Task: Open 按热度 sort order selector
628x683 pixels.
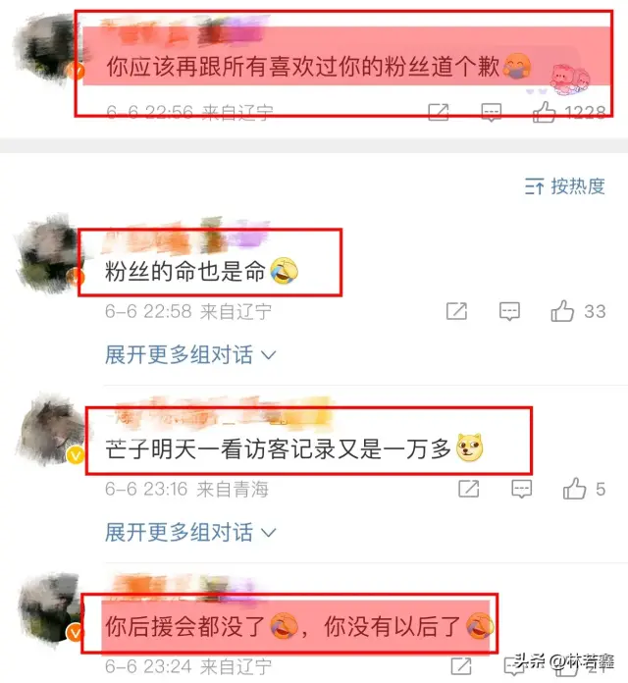Action: tap(565, 186)
